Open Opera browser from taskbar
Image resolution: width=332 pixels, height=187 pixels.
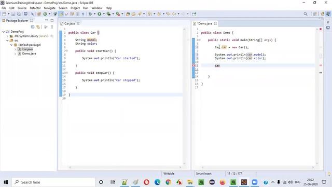pyautogui.click(x=146, y=182)
